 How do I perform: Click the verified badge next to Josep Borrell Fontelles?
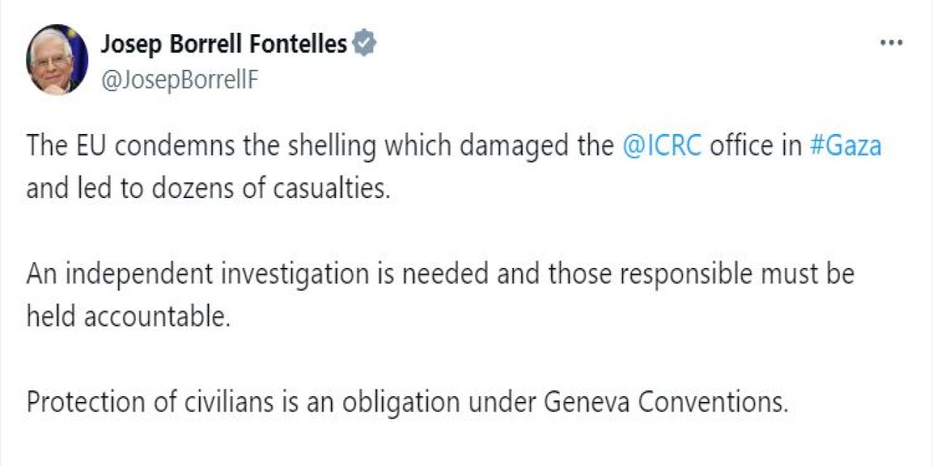pos(362,42)
